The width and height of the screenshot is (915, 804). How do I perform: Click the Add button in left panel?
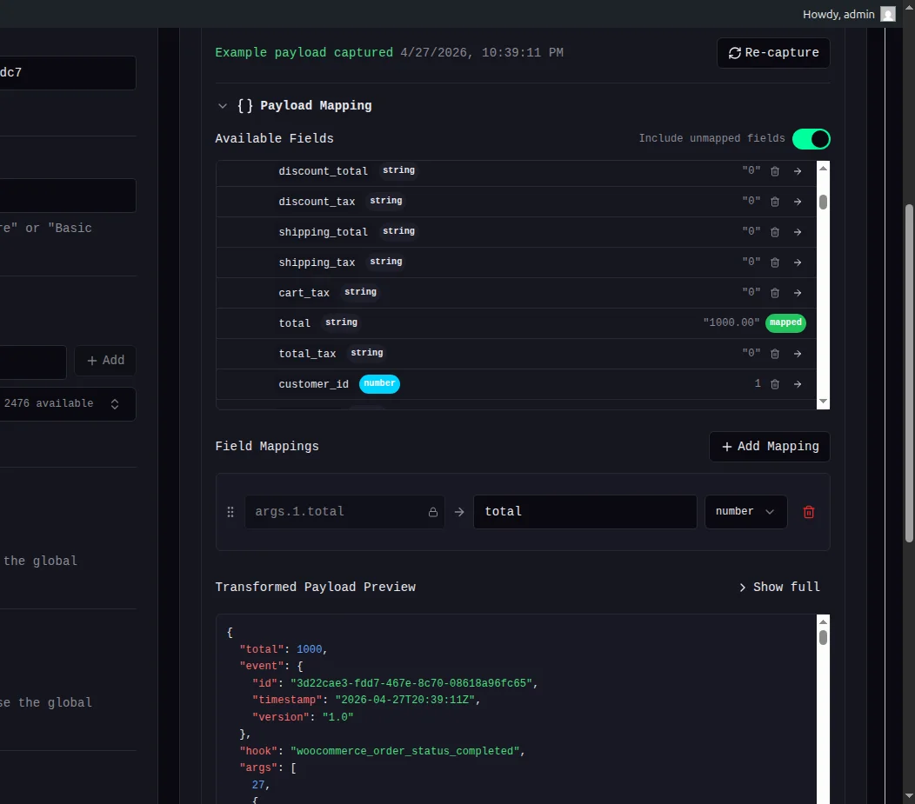[105, 361]
